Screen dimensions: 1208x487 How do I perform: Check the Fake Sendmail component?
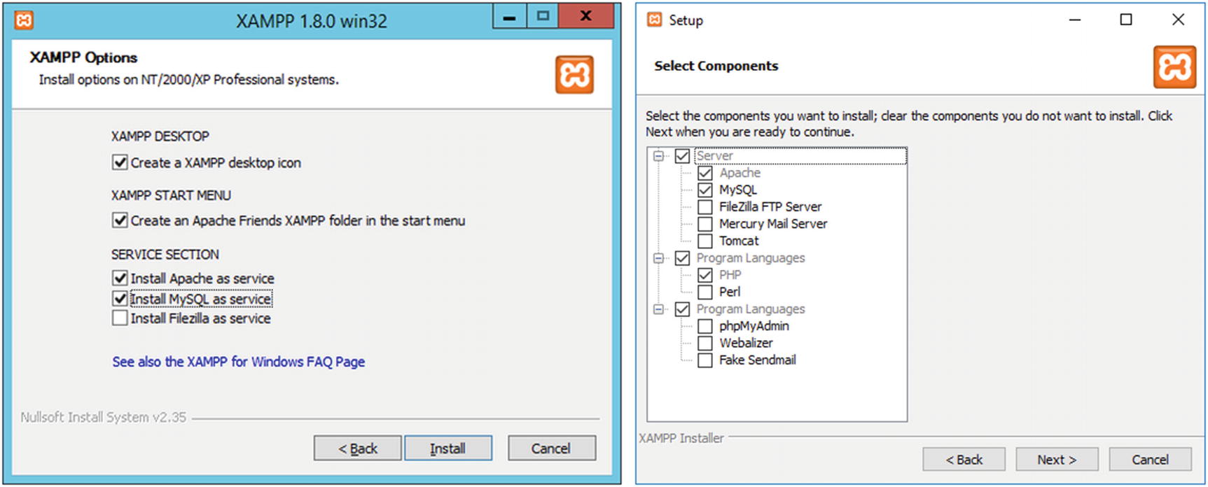click(705, 360)
